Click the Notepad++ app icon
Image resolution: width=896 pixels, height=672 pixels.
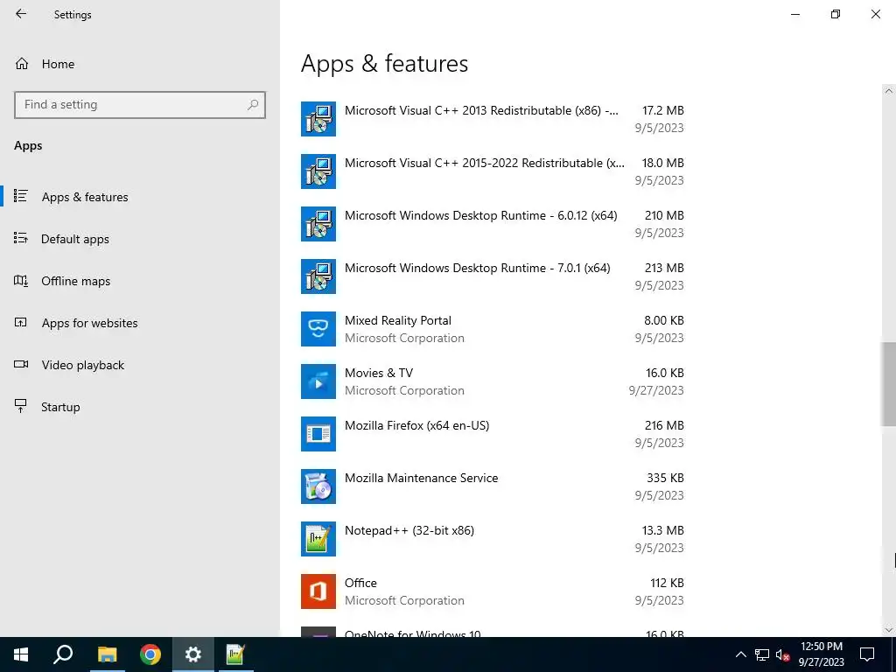(x=318, y=539)
